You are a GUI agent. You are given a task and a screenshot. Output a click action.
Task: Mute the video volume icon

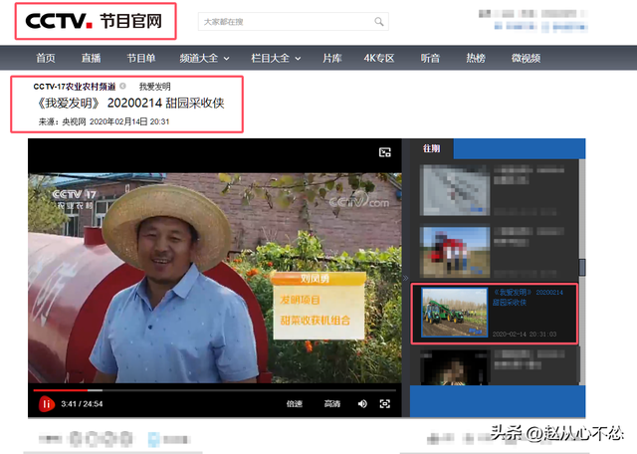pyautogui.click(x=362, y=403)
